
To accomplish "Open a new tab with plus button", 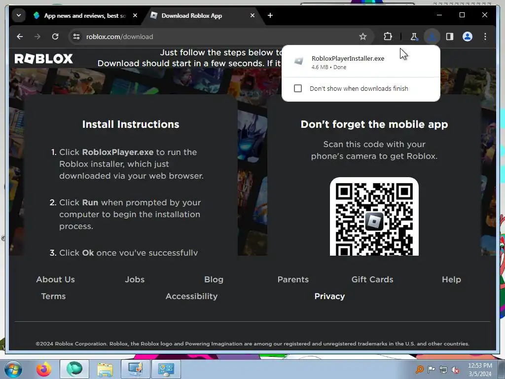I will [270, 15].
